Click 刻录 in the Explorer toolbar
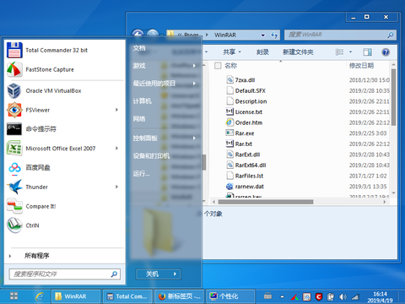Image resolution: width=405 pixels, height=304 pixels. point(262,52)
